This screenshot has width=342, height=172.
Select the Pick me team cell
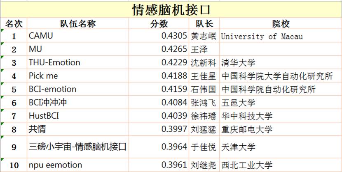77,76
